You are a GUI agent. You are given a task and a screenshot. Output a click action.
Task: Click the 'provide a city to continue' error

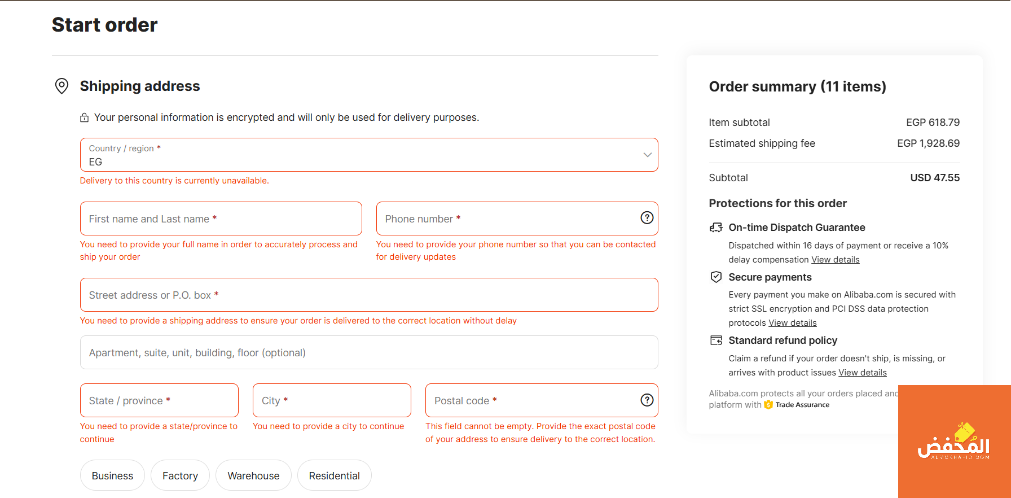[x=328, y=426]
